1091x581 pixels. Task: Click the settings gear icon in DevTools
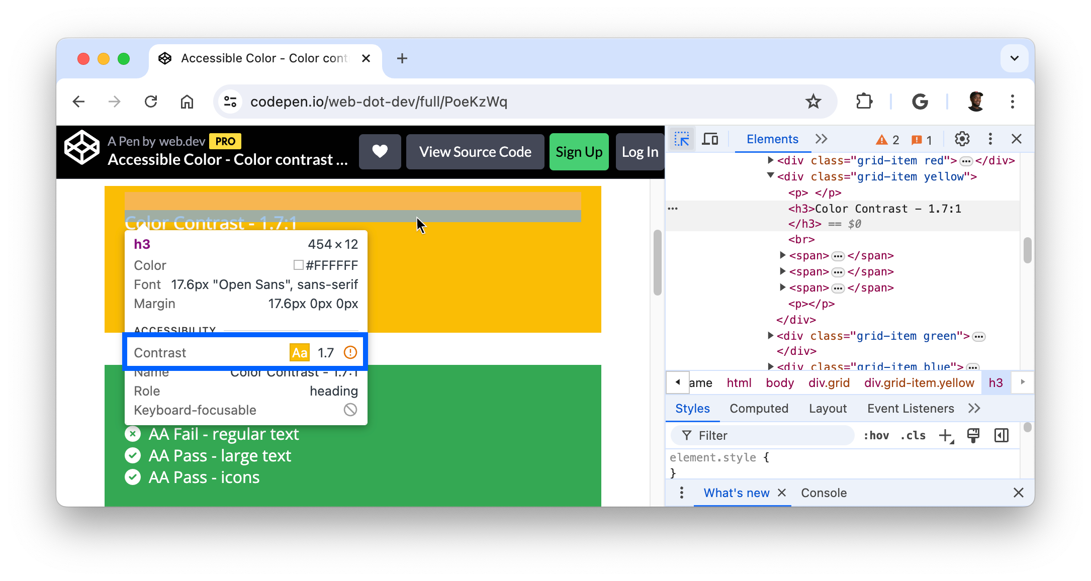pos(963,139)
